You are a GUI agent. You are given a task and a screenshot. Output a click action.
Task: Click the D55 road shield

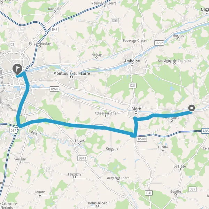tap(115, 21)
